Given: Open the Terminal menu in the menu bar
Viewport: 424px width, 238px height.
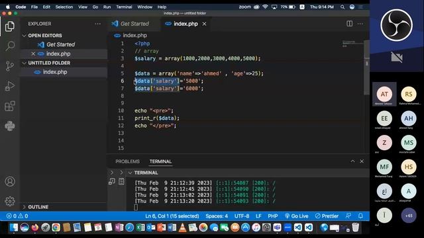Looking at the screenshot, I should tap(124, 7).
